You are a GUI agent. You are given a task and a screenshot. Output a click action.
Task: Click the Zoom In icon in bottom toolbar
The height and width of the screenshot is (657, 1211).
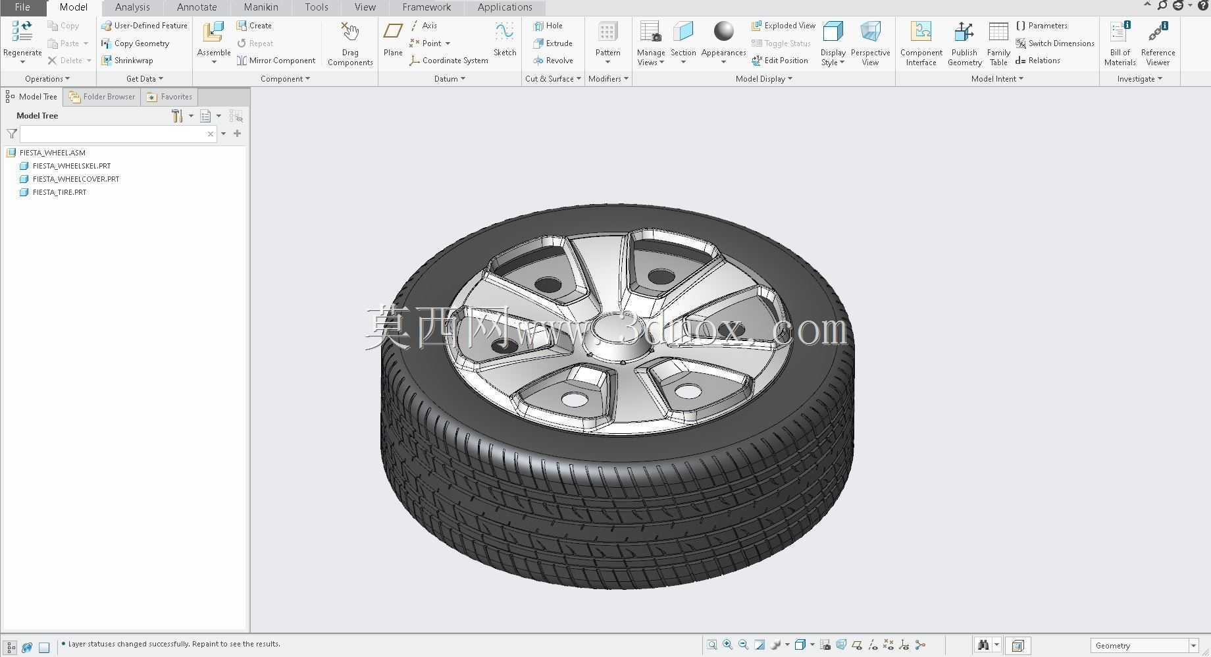[x=727, y=645]
